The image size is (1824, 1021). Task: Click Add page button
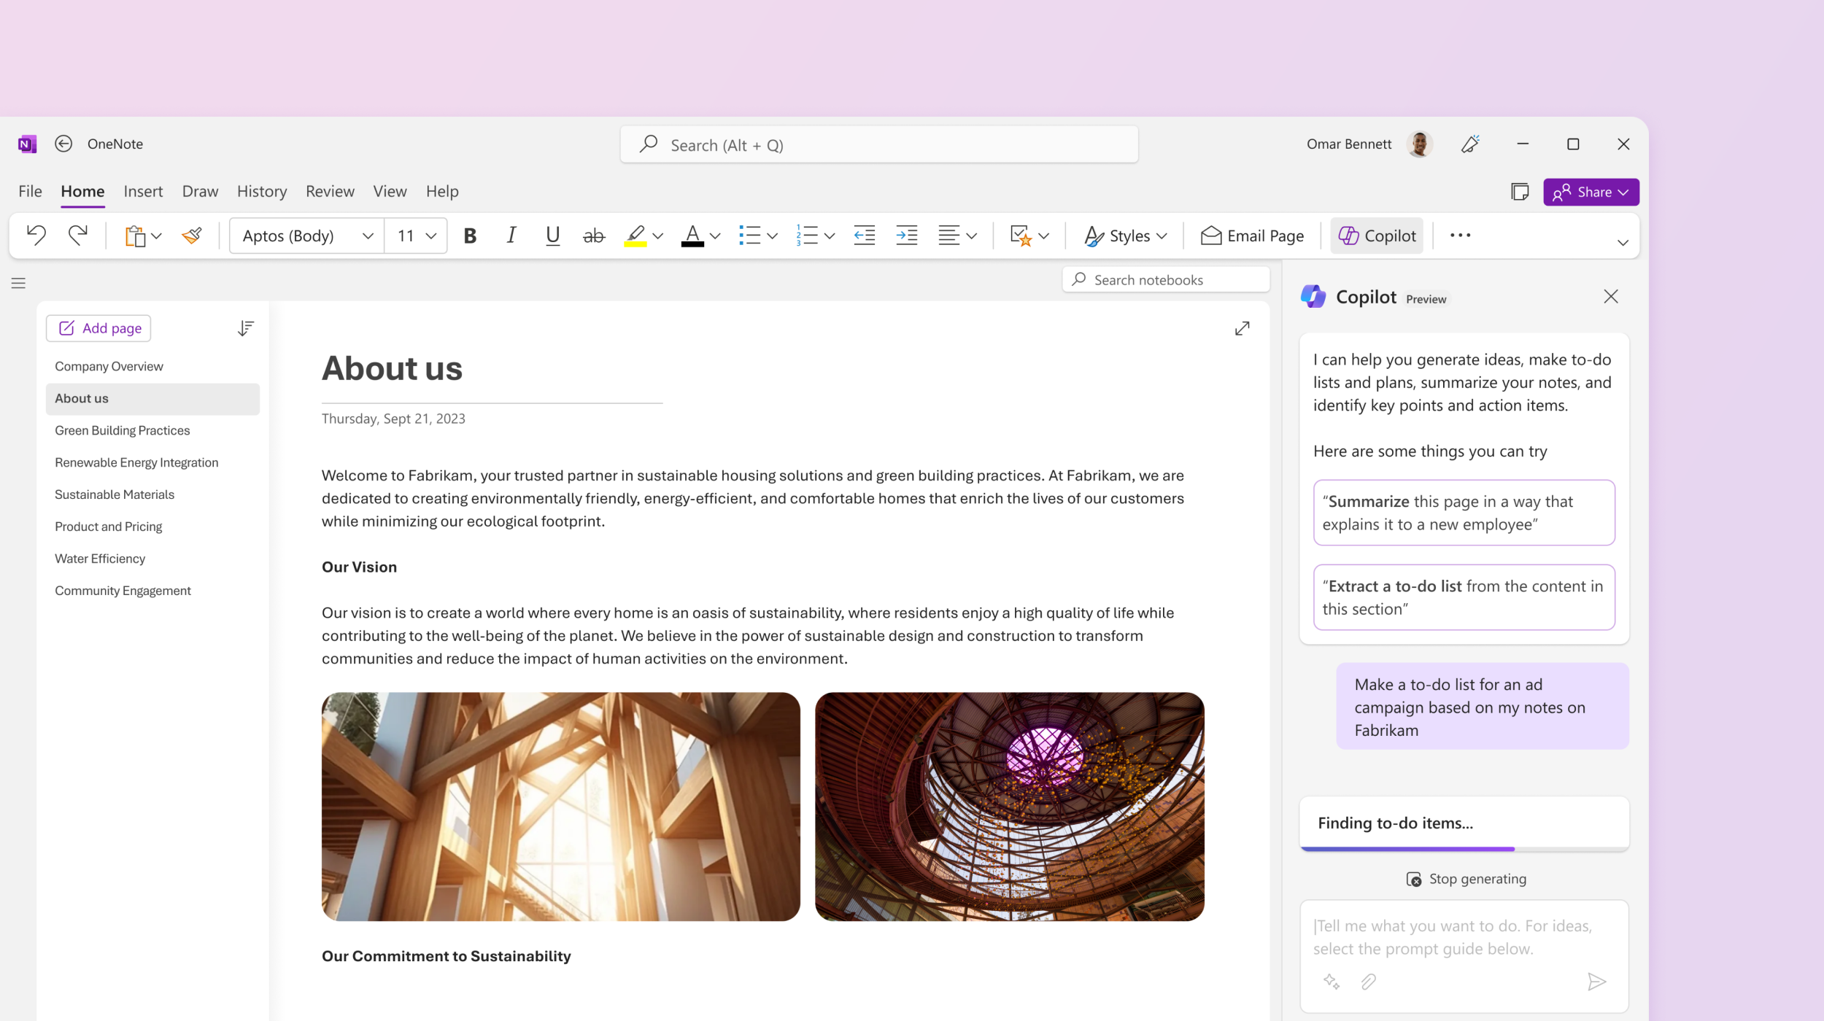(x=99, y=327)
